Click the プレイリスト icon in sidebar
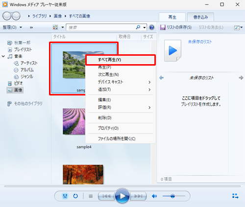Image resolution: width=245 pixels, height=207 pixels. pyautogui.click(x=10, y=49)
